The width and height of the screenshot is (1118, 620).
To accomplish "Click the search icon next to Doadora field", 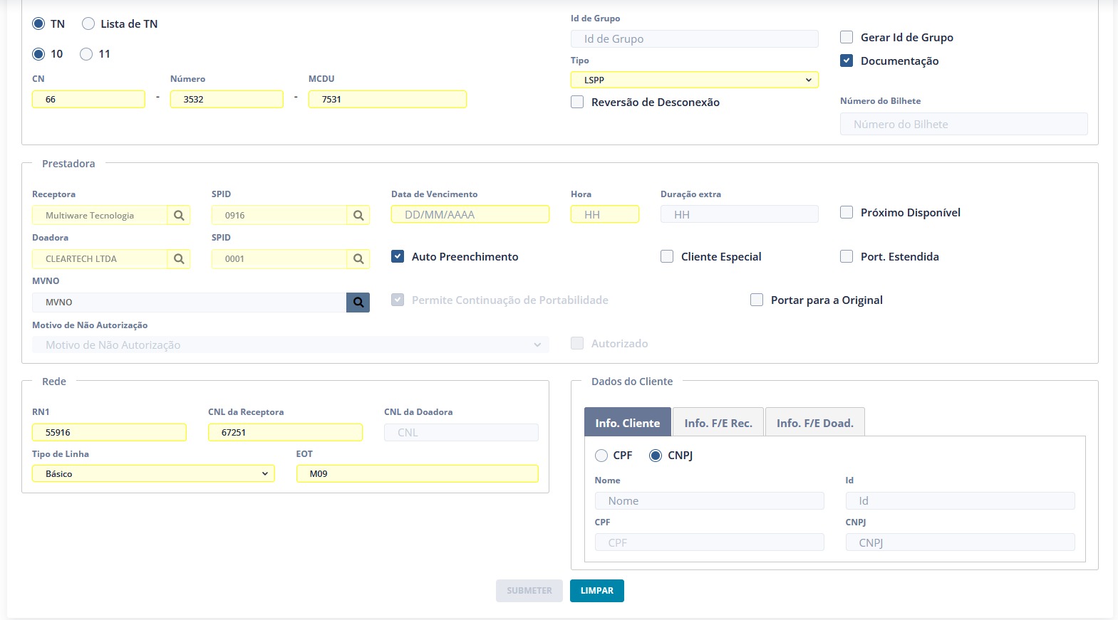I will 179,258.
